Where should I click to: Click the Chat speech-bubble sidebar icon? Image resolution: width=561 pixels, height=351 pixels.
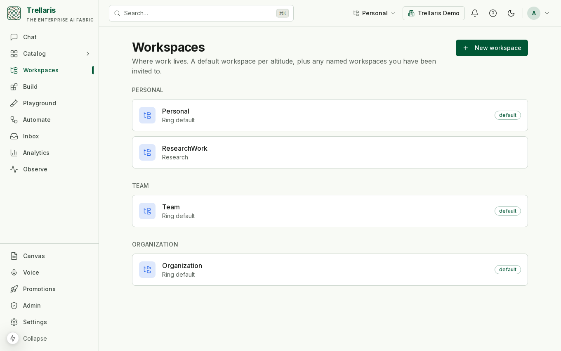coord(14,37)
